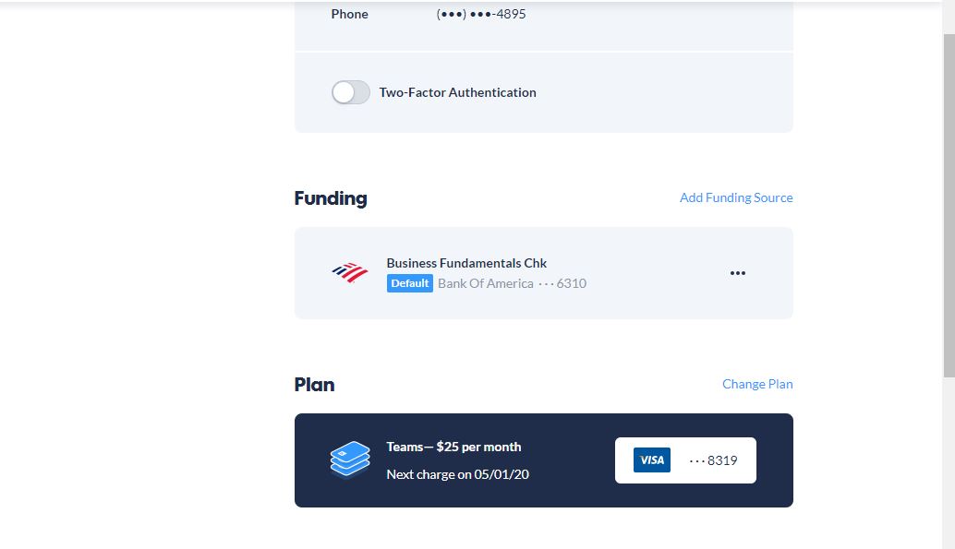The image size is (955, 549).
Task: Select the card number ending 8319
Action: (x=714, y=460)
